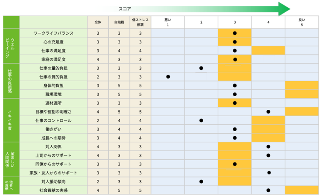The image size is (324, 196).
Task: Click the 良い 5 score header
Action: click(302, 22)
